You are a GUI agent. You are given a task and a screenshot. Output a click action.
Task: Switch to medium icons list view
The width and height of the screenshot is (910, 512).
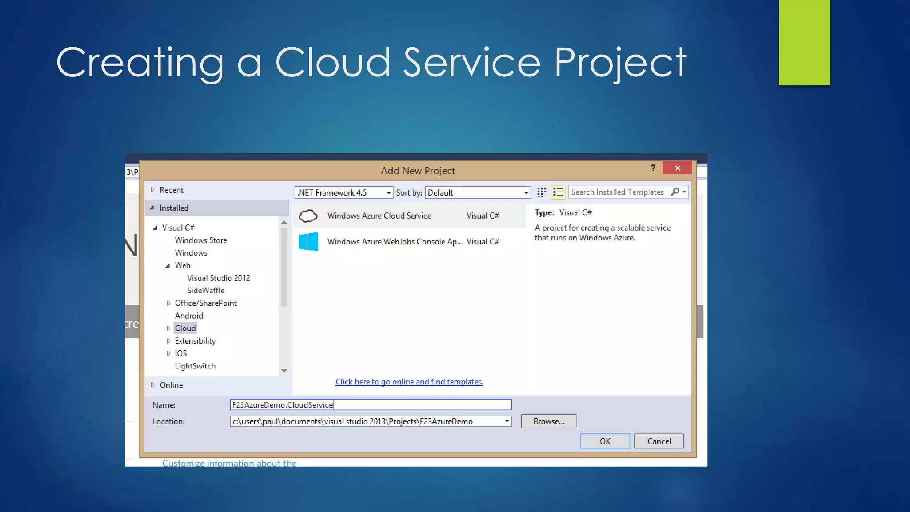(558, 192)
